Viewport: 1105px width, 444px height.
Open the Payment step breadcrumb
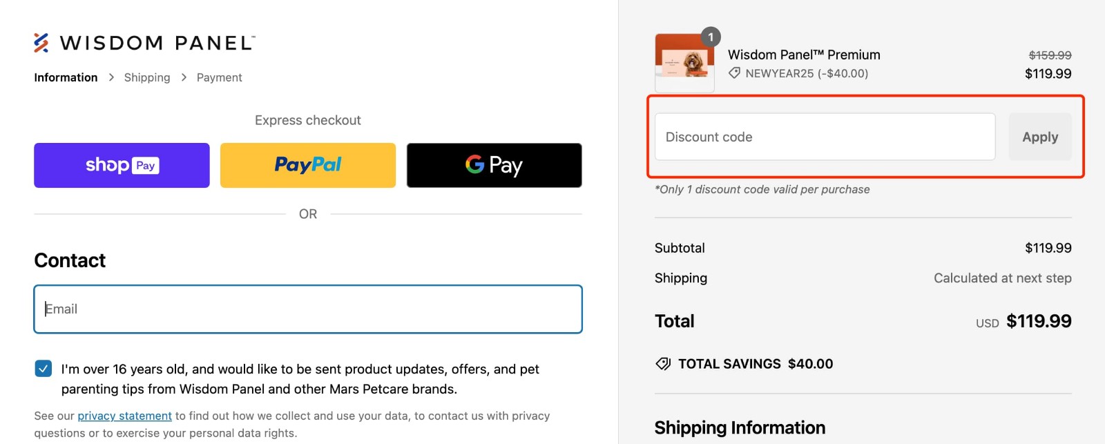pyautogui.click(x=219, y=77)
